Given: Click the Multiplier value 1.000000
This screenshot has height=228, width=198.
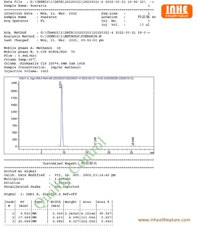Looking at the screenshot, I should [x=63, y=179].
